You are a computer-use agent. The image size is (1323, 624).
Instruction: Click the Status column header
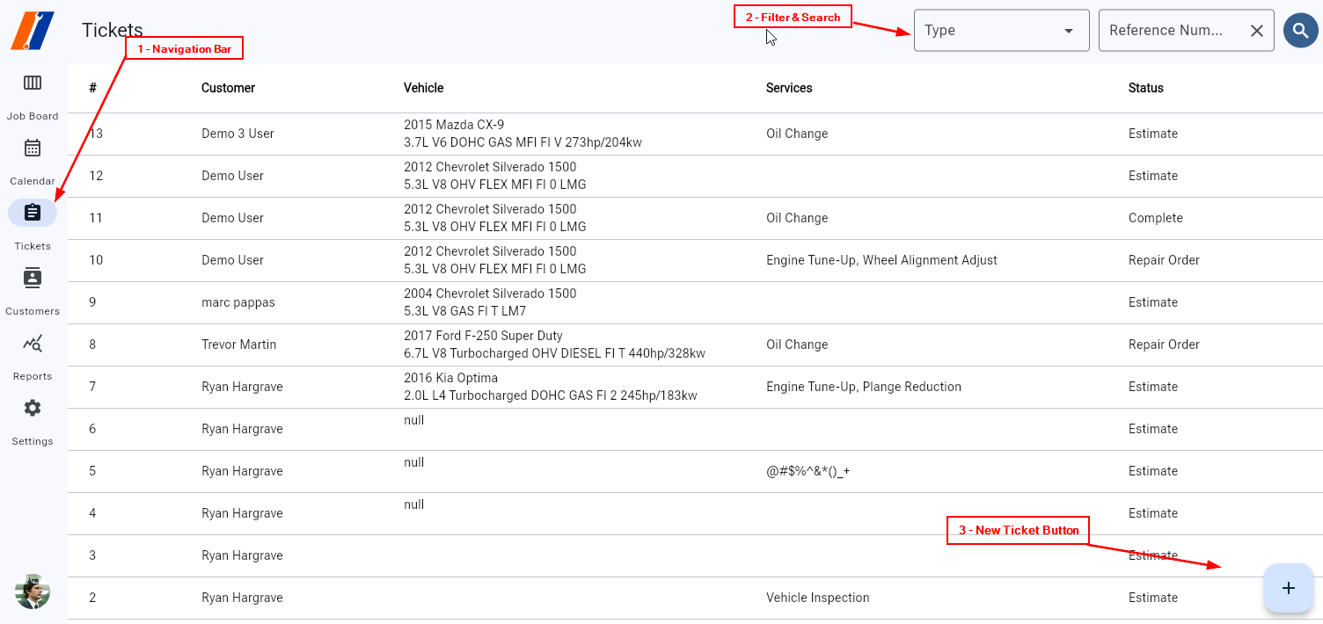(x=1145, y=88)
